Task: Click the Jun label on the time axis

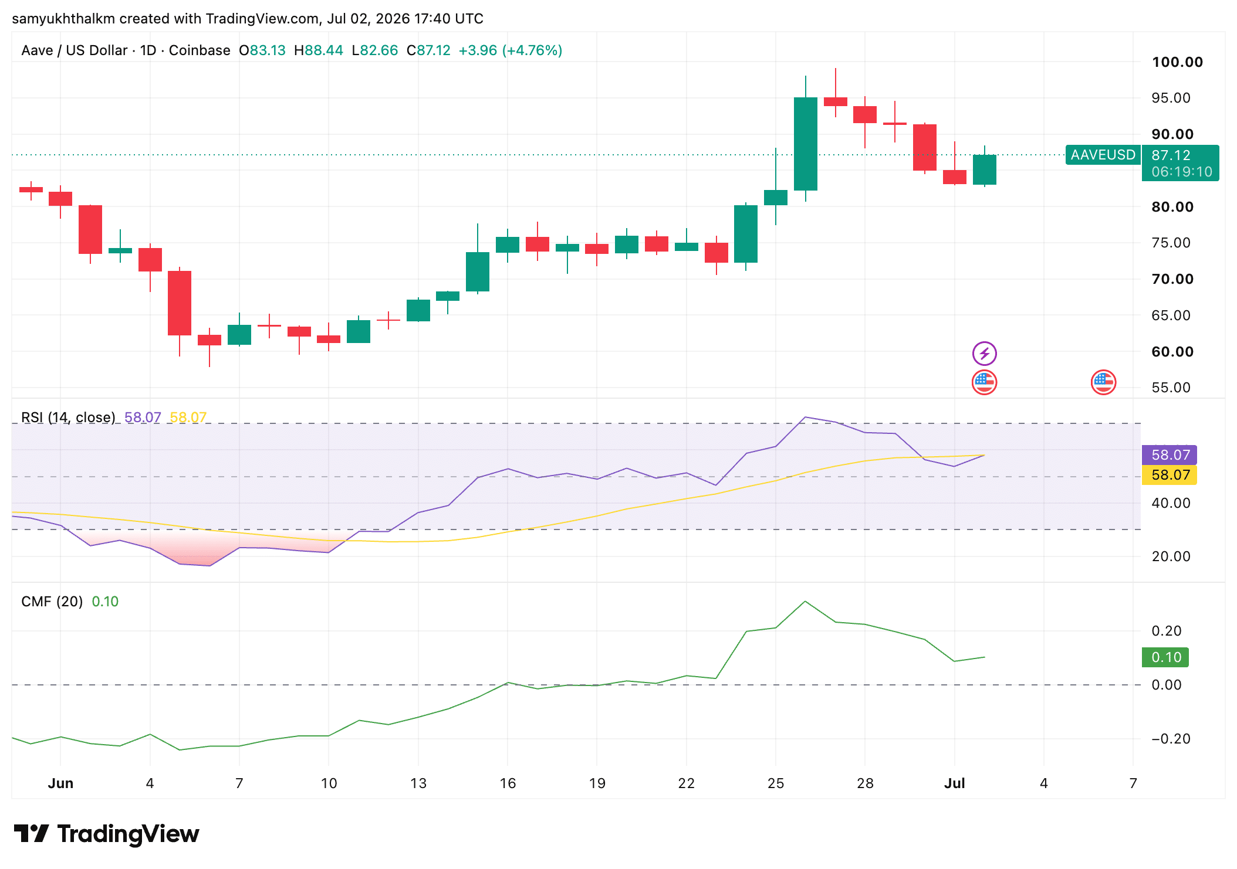Action: pyautogui.click(x=60, y=783)
